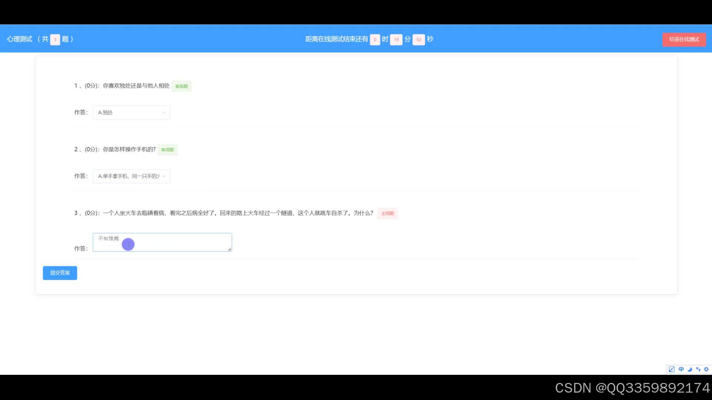Toggle Chinese punctuation mode icon
The image size is (712, 400).
tap(698, 369)
